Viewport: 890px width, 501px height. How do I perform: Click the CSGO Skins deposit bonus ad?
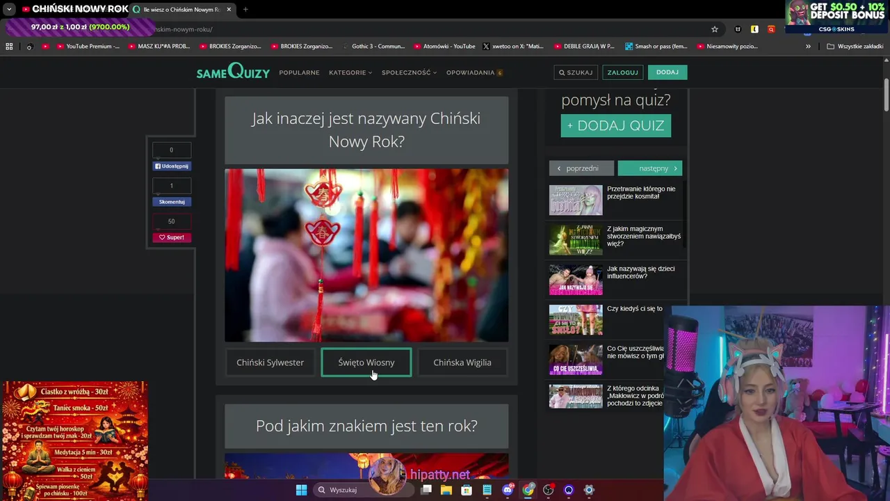pyautogui.click(x=837, y=17)
